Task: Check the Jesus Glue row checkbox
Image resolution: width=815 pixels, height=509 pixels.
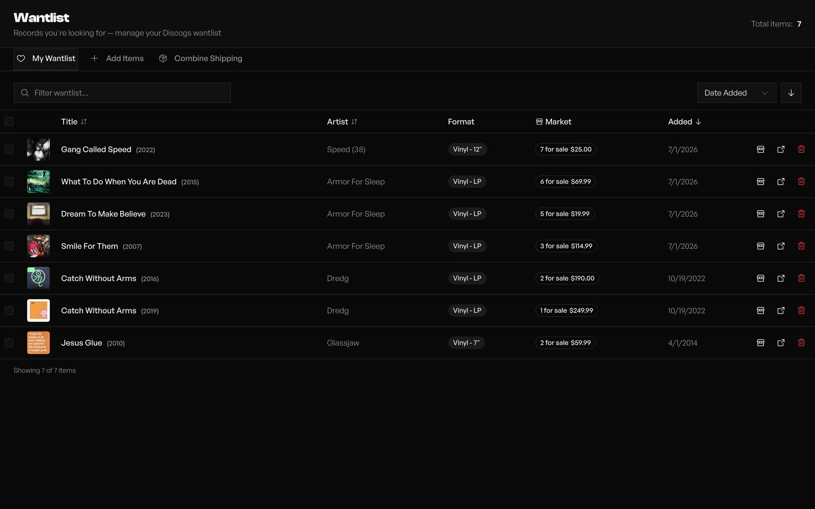Action: [x=9, y=343]
